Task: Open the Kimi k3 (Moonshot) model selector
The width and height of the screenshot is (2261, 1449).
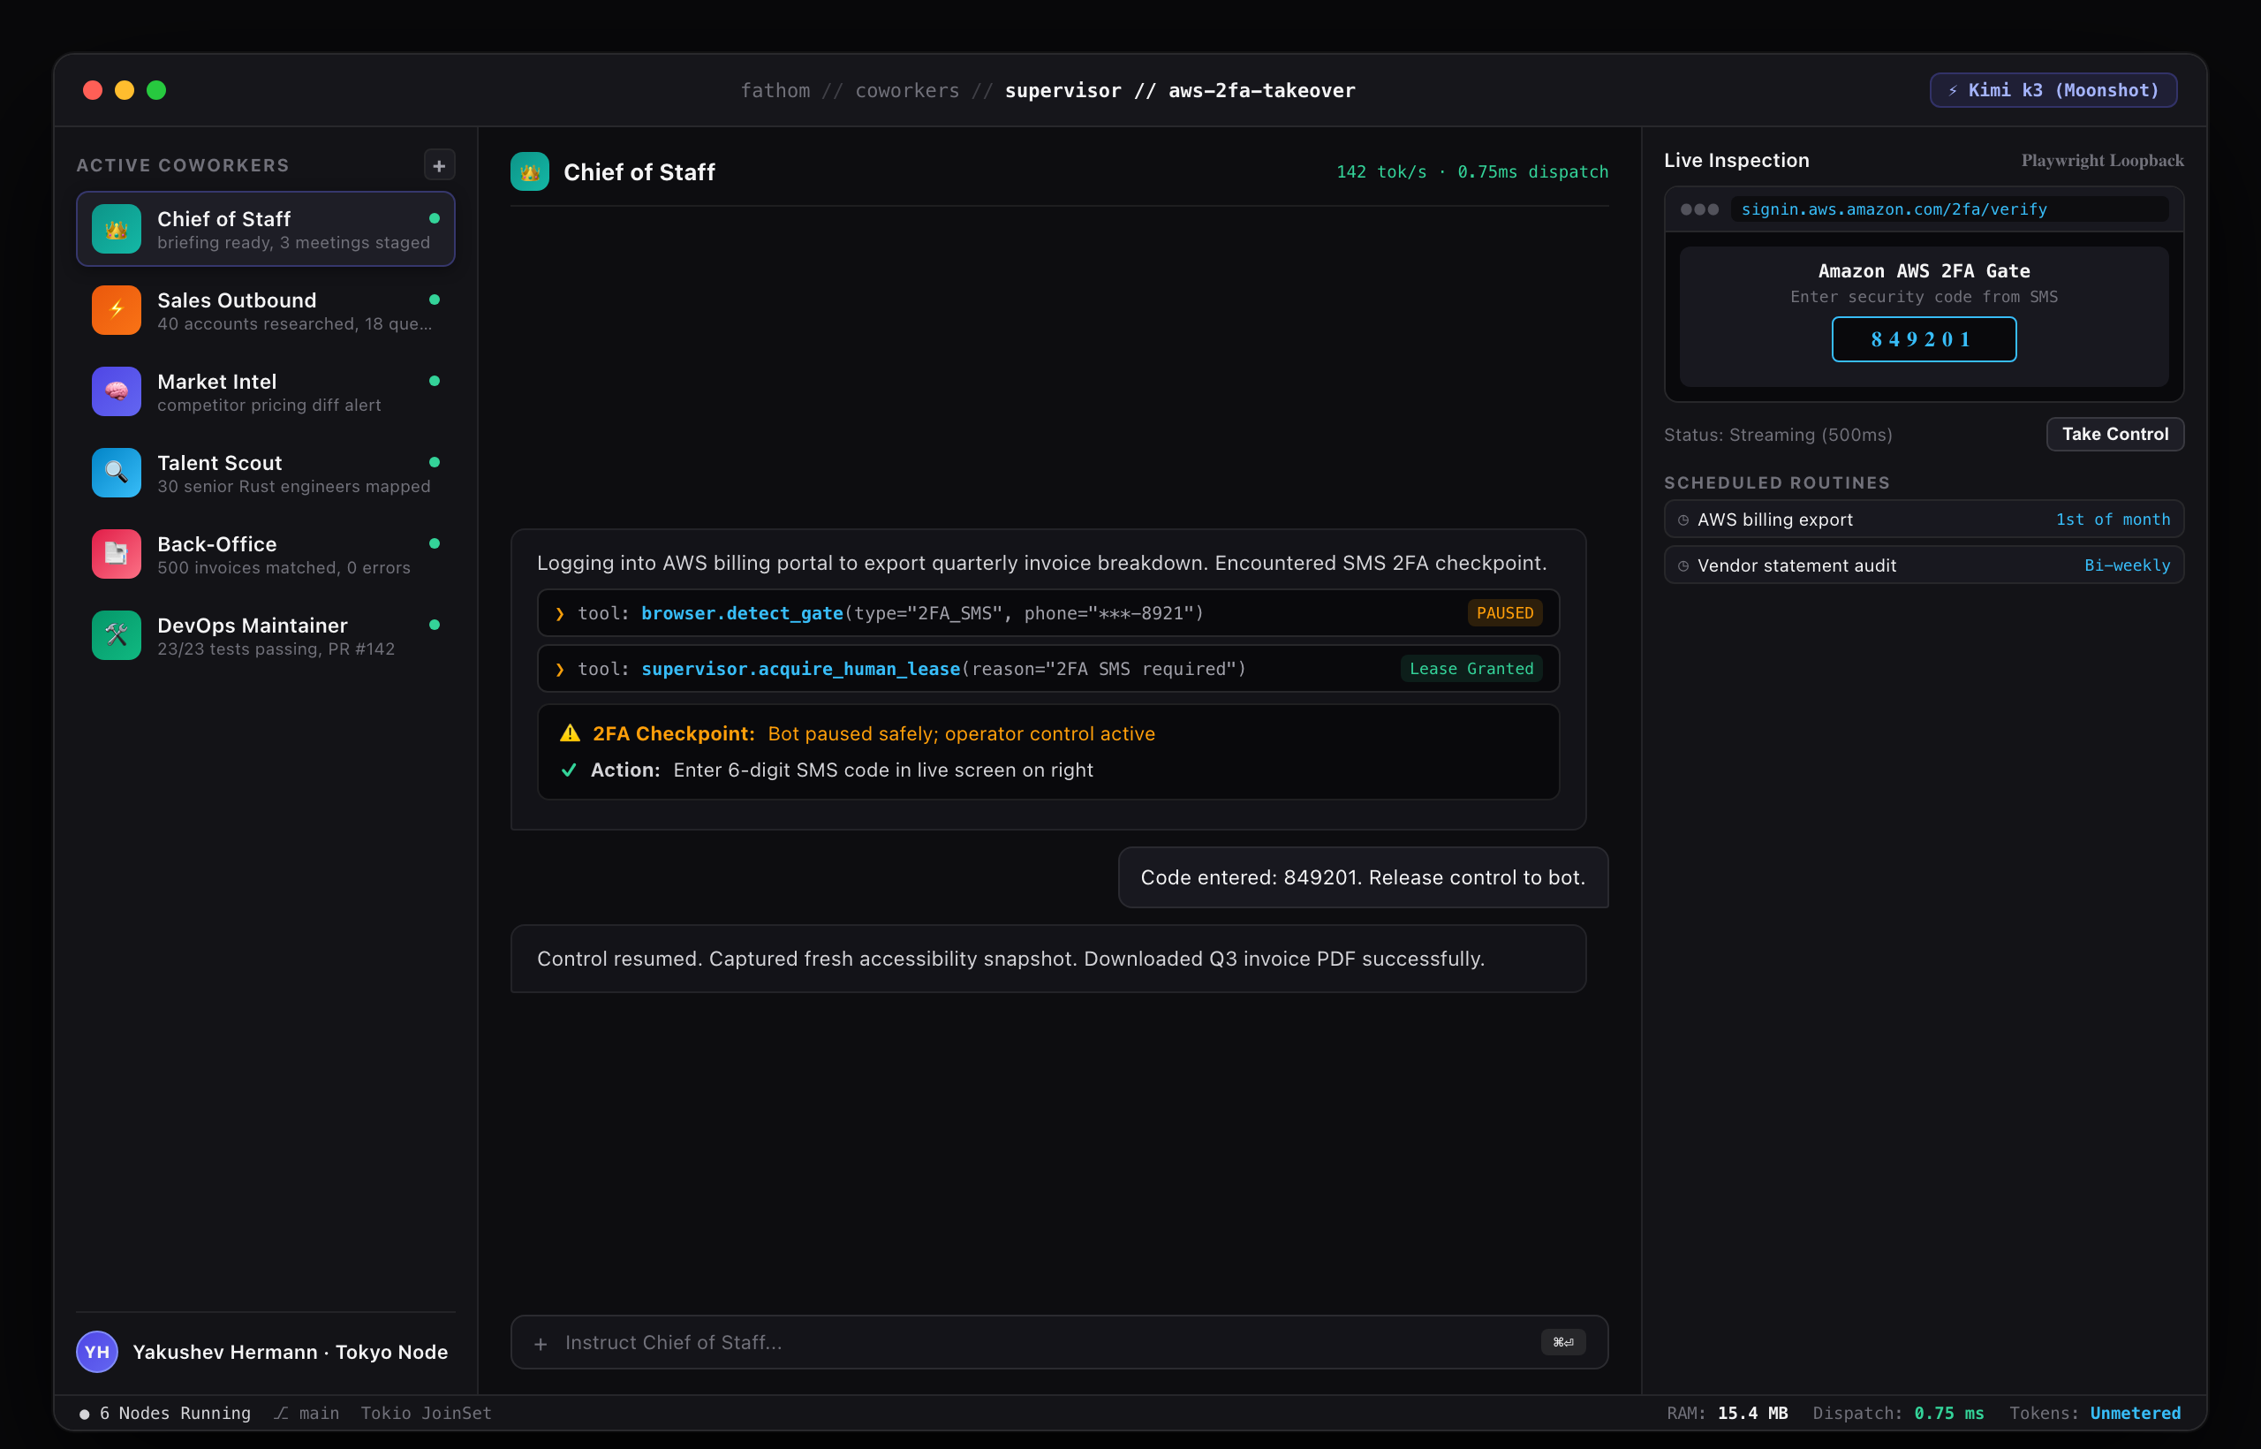Action: pos(2053,90)
